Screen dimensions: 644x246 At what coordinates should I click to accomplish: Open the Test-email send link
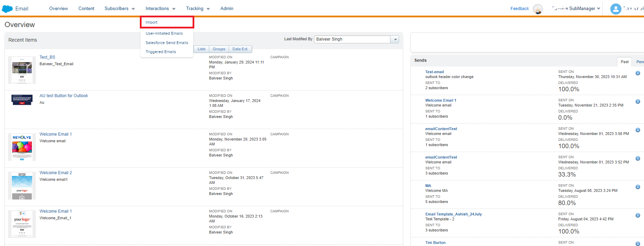(x=434, y=72)
